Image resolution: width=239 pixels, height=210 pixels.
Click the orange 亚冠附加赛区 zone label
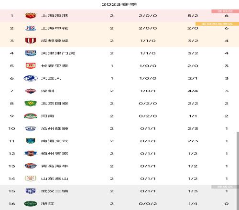coord(217,24)
